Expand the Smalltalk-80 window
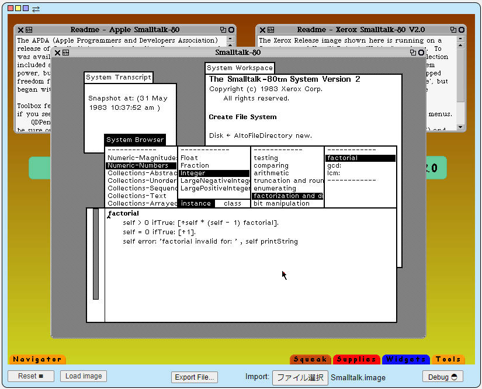 pos(413,53)
